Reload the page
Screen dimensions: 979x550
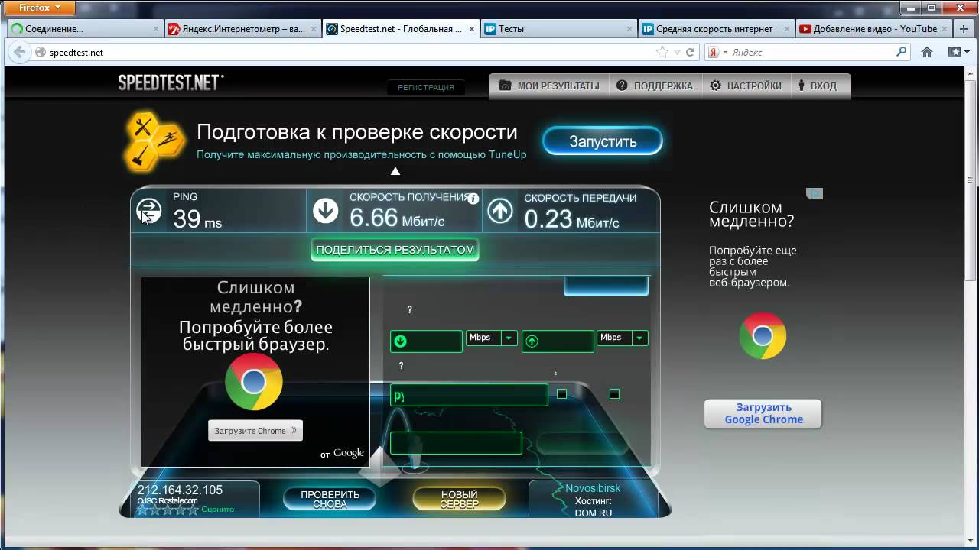point(690,52)
